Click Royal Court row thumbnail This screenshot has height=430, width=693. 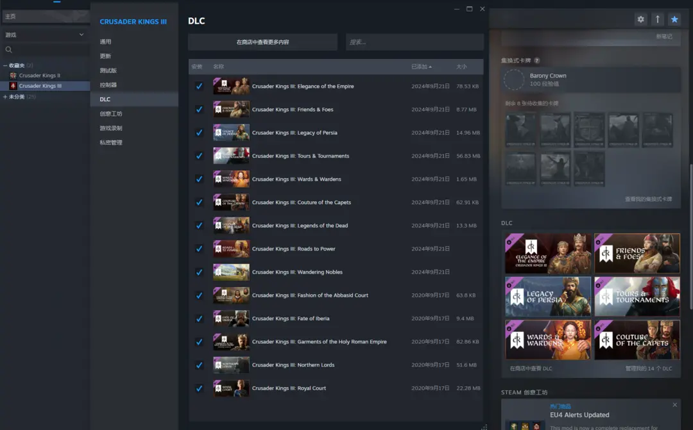231,388
